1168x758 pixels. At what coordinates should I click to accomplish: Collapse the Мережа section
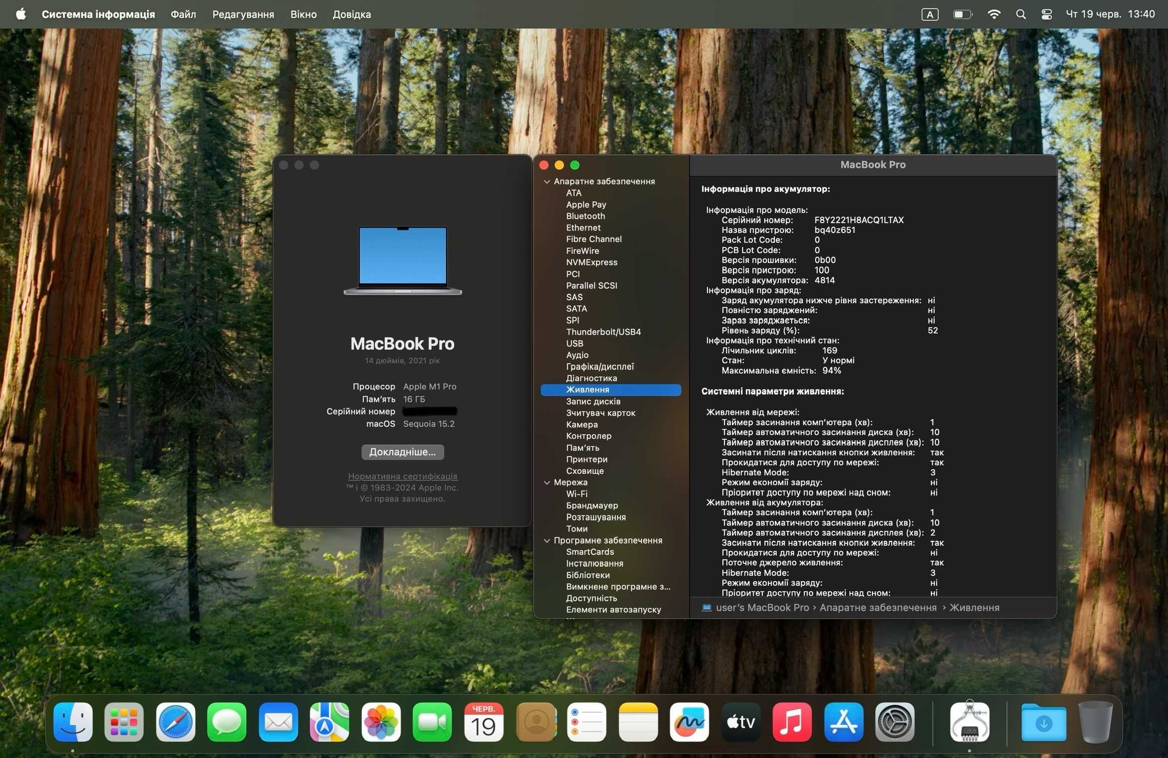pos(547,482)
